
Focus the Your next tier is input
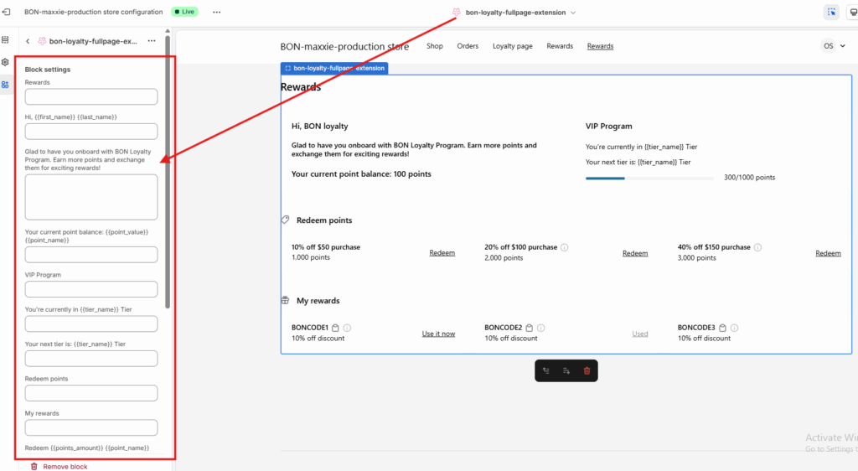(x=91, y=359)
